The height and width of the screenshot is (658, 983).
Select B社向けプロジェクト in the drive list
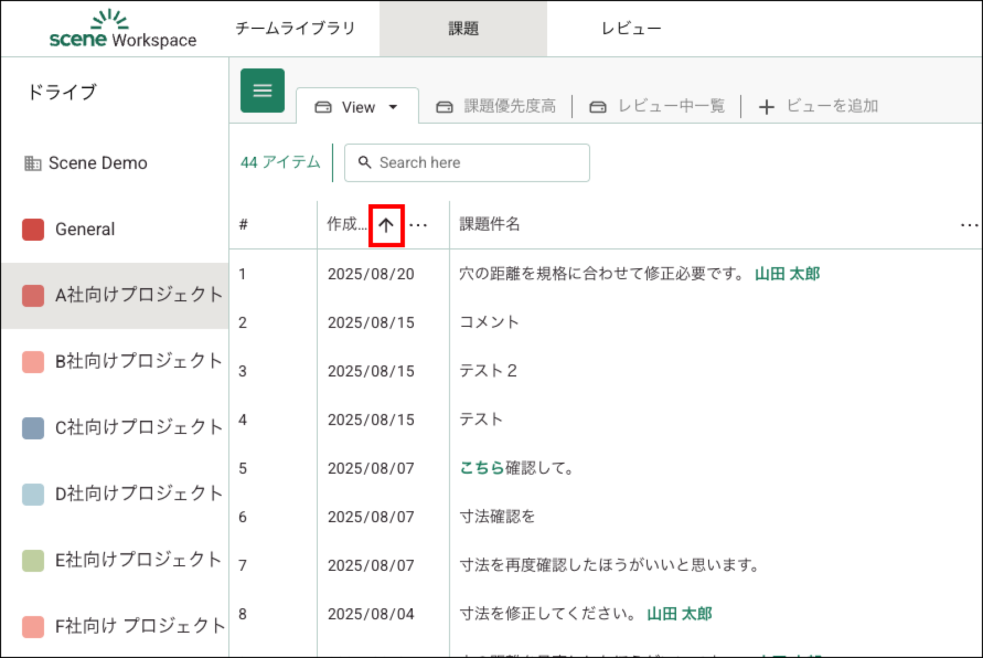click(x=138, y=361)
